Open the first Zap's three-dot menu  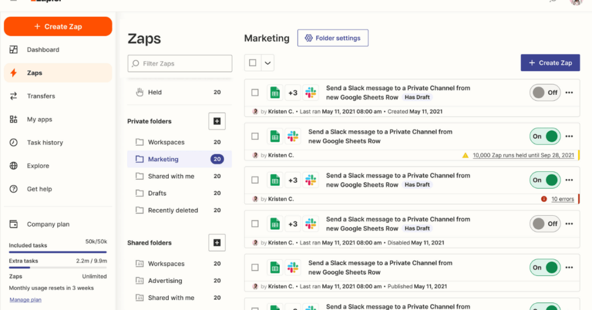(x=569, y=93)
